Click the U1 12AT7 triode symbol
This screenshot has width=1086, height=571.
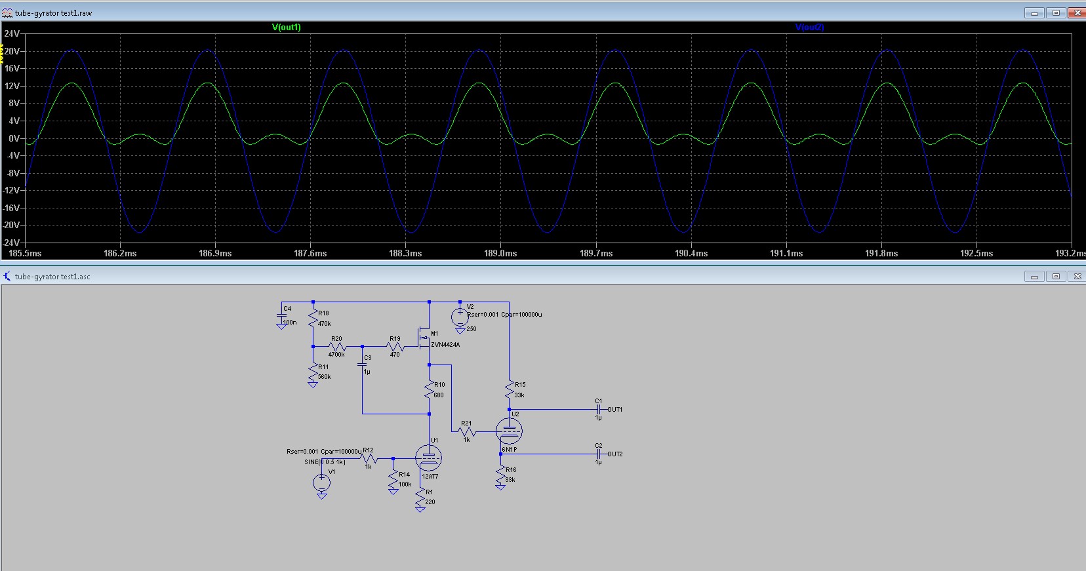point(429,458)
